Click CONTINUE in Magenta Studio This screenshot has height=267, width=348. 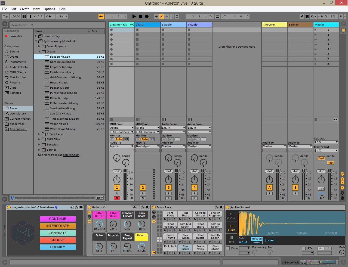coord(58,219)
